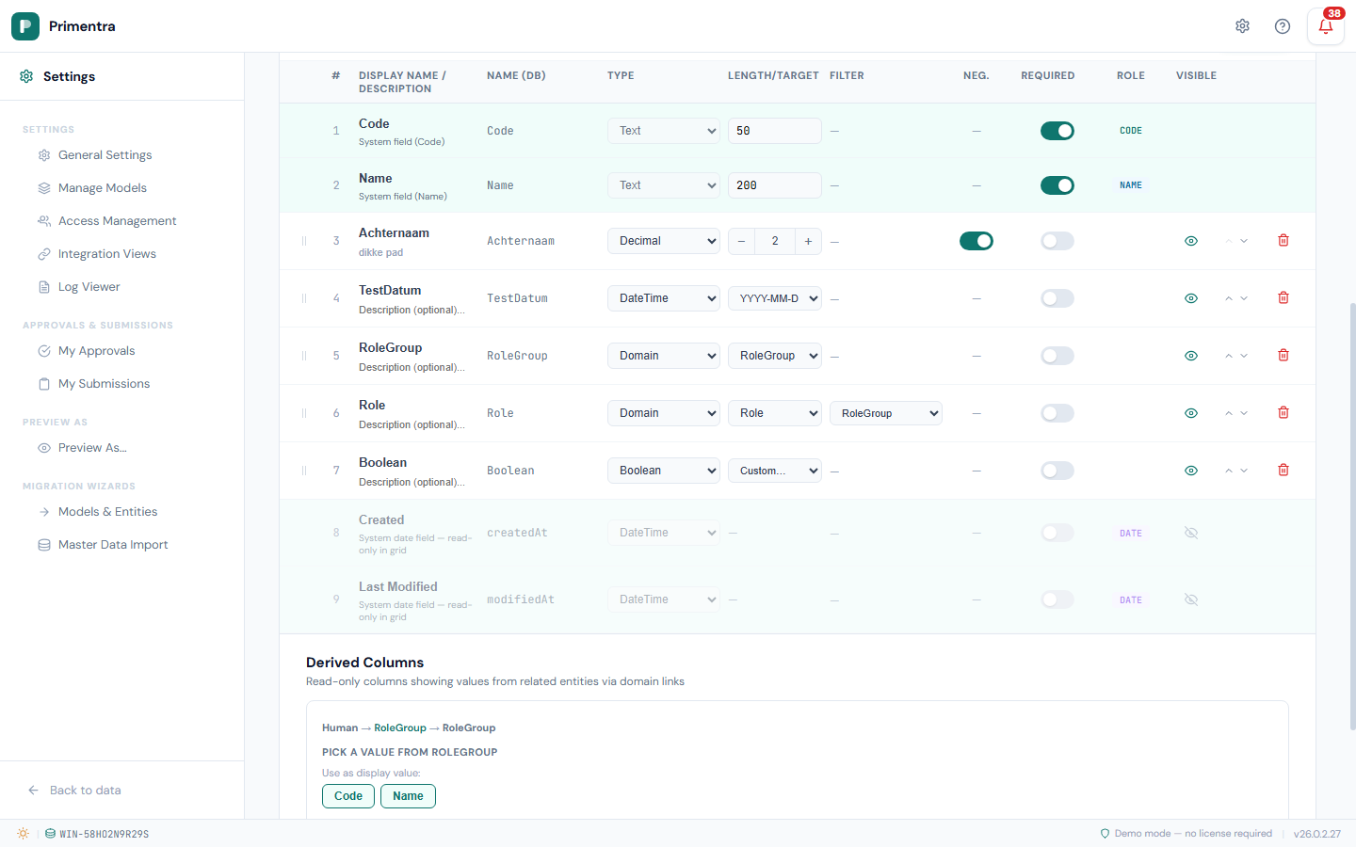This screenshot has height=847, width=1356.
Task: Click the Primentra logo icon
Action: 25,26
